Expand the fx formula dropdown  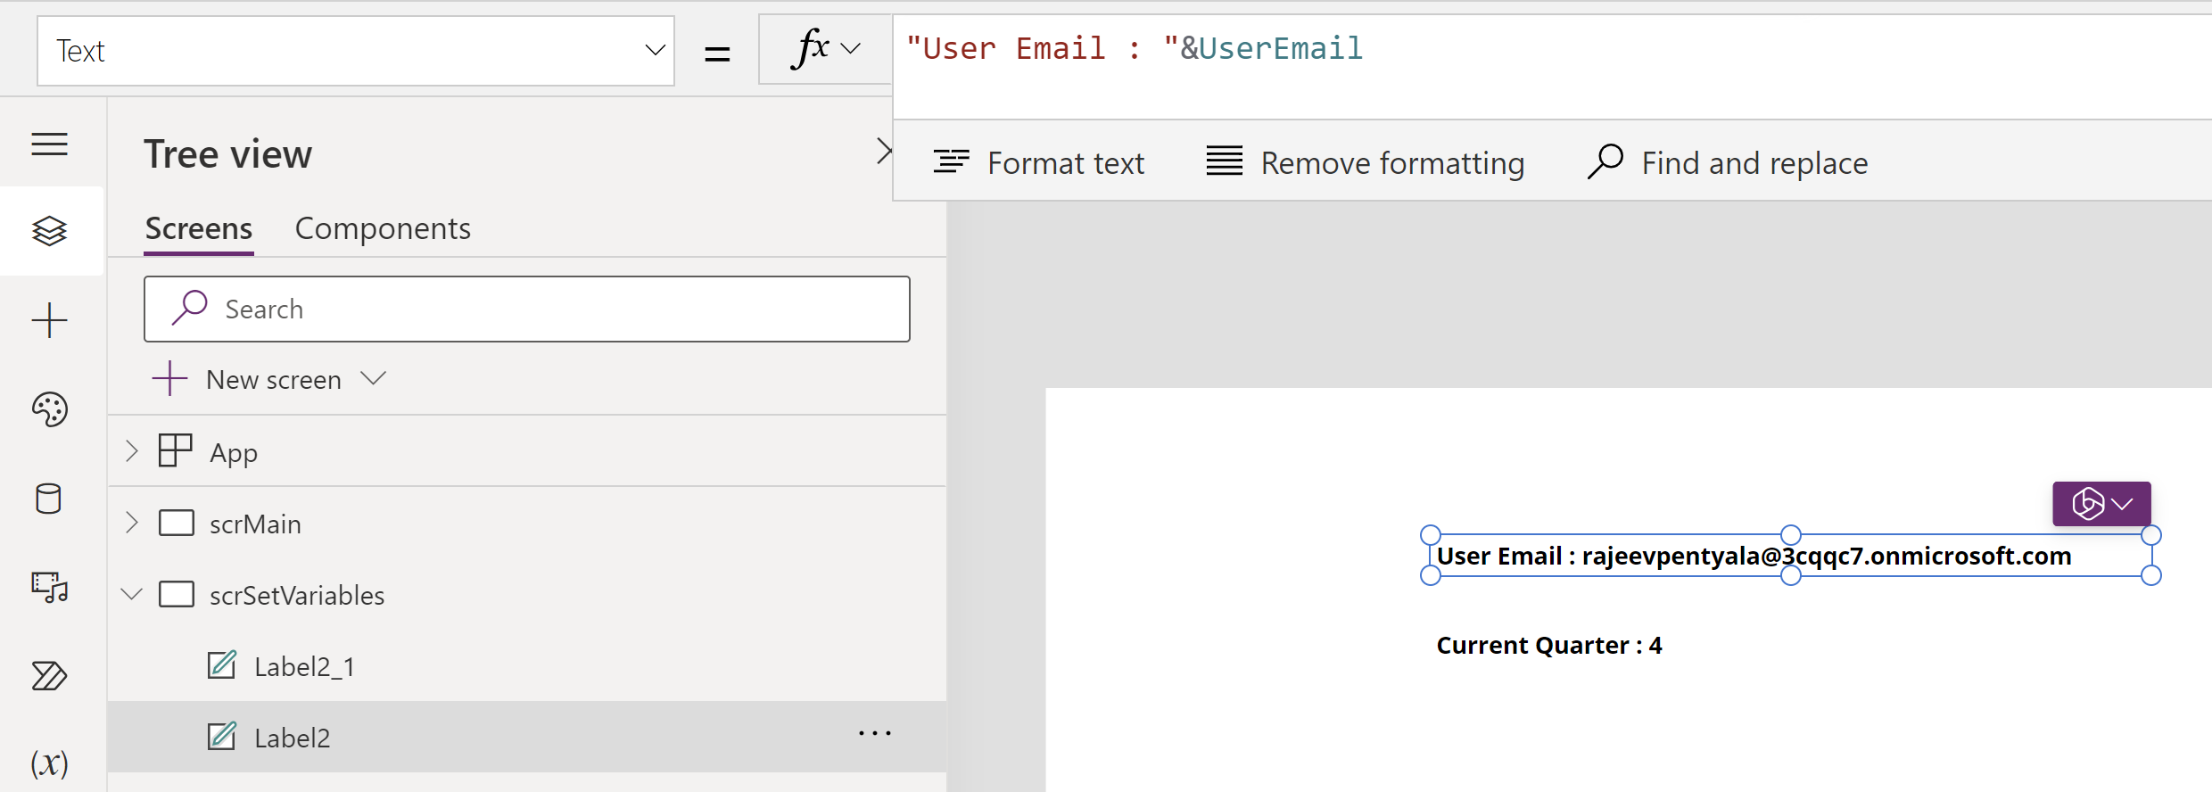tap(825, 49)
